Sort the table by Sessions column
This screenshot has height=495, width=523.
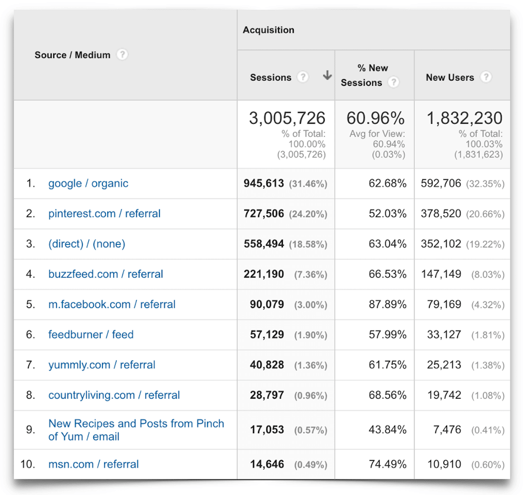click(271, 77)
